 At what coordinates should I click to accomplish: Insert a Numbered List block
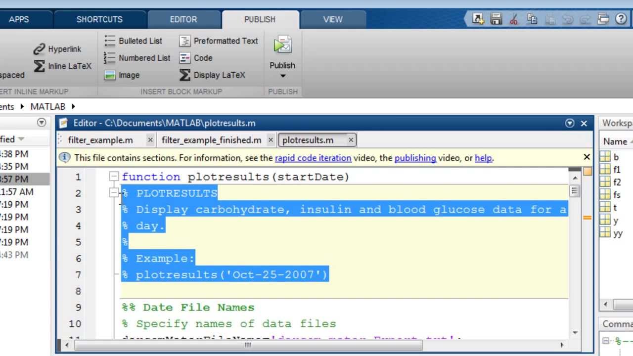click(137, 58)
